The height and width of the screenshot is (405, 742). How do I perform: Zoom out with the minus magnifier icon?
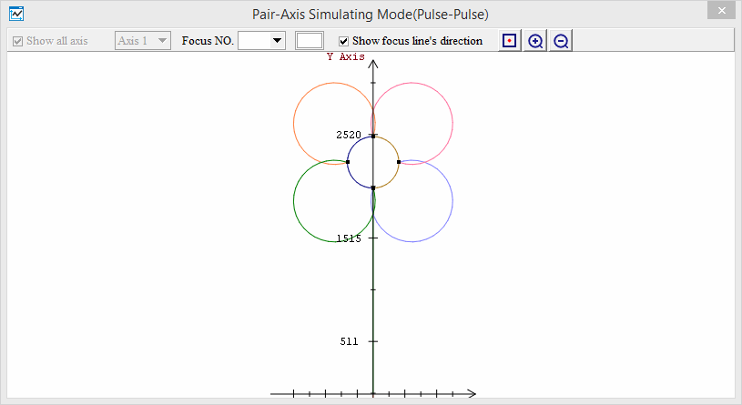pos(561,41)
